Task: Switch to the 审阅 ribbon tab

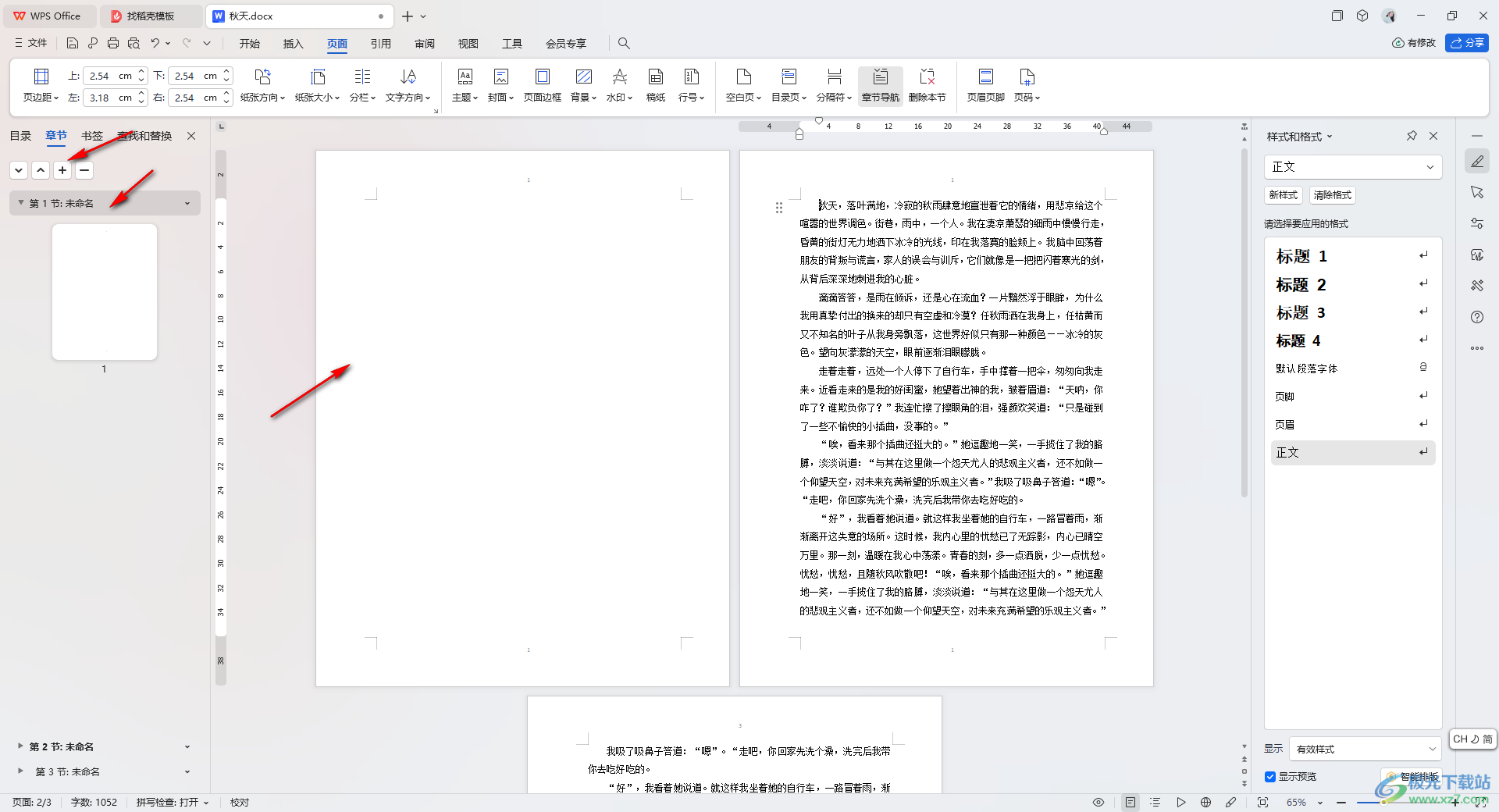Action: (425, 43)
